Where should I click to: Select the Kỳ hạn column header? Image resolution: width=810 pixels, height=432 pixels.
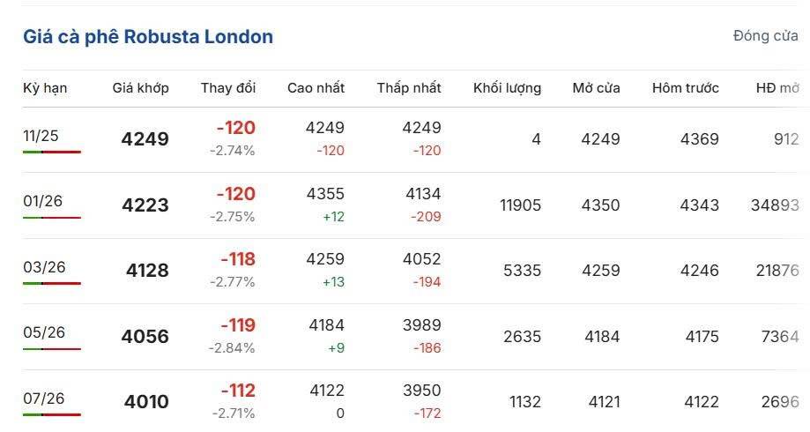point(45,88)
